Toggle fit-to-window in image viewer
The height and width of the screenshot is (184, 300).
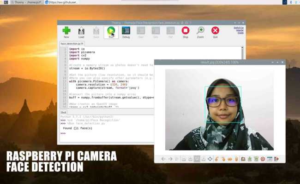click(x=197, y=159)
